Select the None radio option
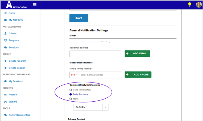The width and height of the screenshot is (203, 121). [x=71, y=99]
